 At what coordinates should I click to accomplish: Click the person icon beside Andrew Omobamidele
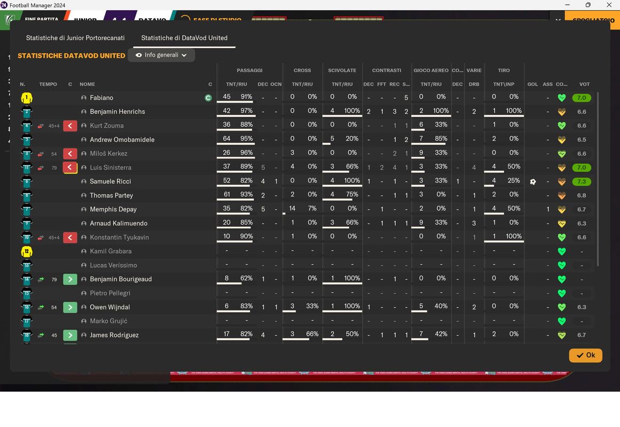83,139
